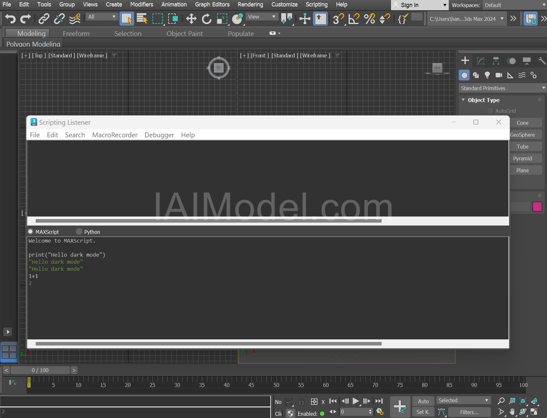Expand the ribbon options dropdown arrow
547x418 pixels.
[279, 33]
